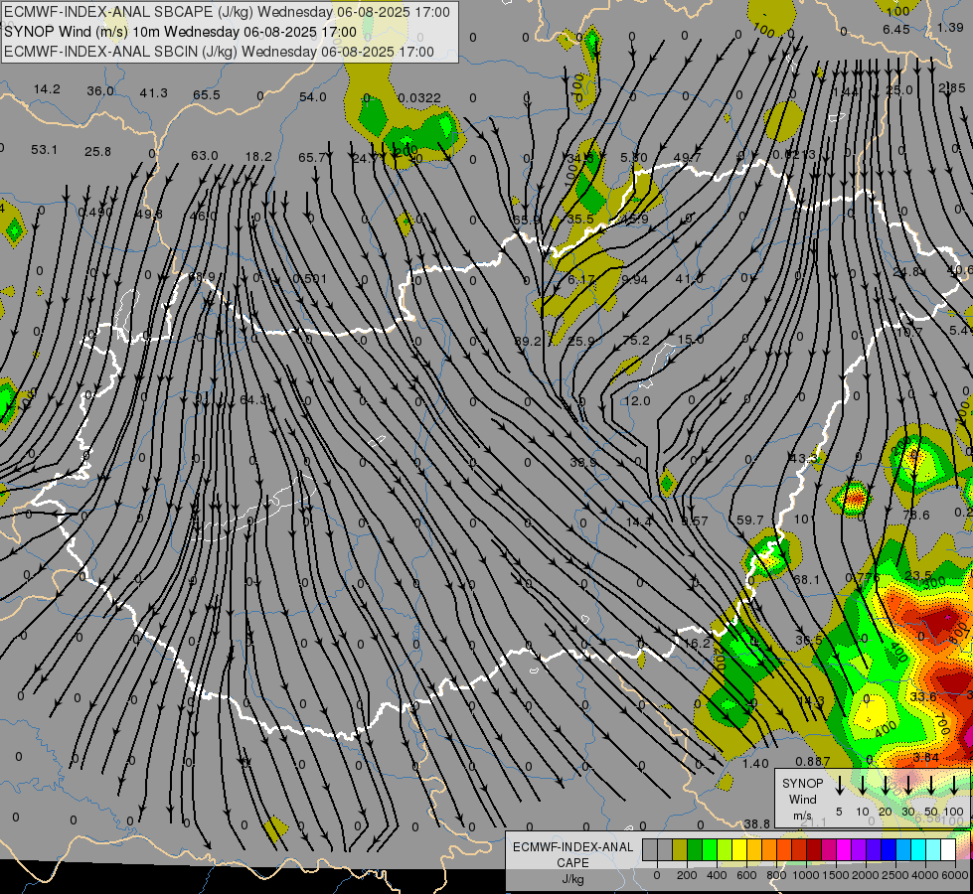This screenshot has width=973, height=894.
Task: Click the map value 65.7
Action: click(x=311, y=158)
